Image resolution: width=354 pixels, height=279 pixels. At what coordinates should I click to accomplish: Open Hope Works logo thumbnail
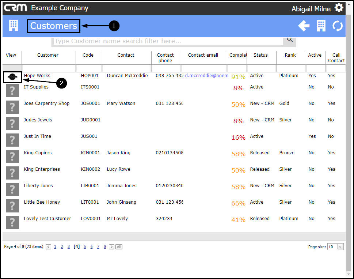(x=12, y=77)
